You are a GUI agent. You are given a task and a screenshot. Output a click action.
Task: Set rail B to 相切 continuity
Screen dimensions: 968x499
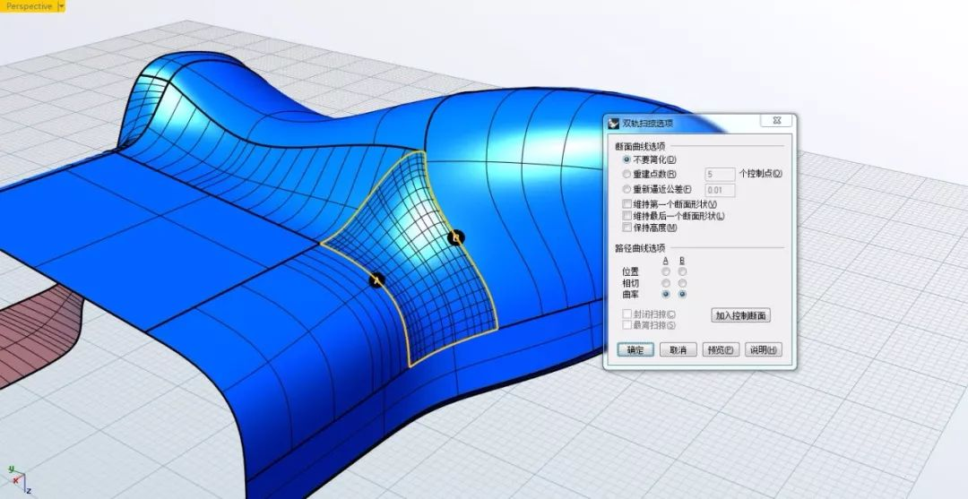coord(682,283)
